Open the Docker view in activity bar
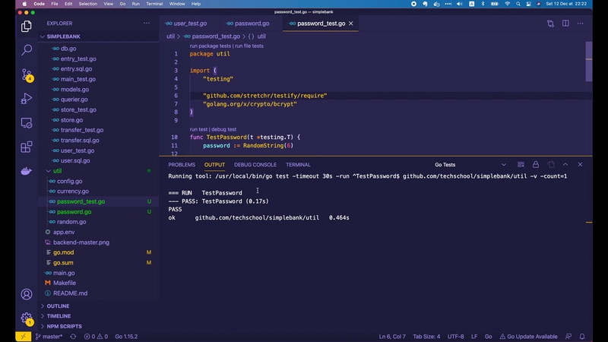Screen dimensions: 608x342 tap(27, 171)
